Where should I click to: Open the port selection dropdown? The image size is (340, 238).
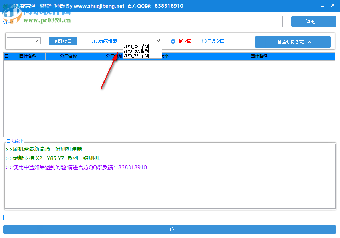(24, 41)
